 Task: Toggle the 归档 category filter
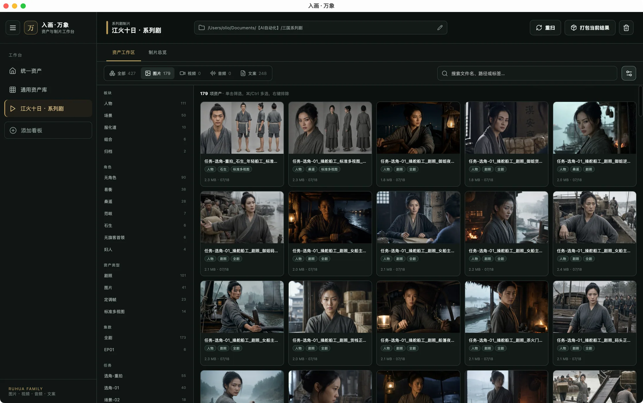point(145,151)
